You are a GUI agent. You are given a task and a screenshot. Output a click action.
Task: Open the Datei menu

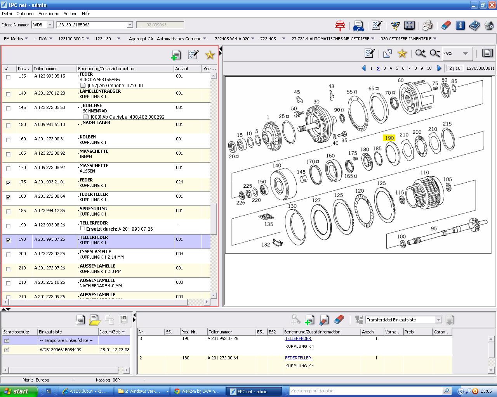(x=7, y=14)
